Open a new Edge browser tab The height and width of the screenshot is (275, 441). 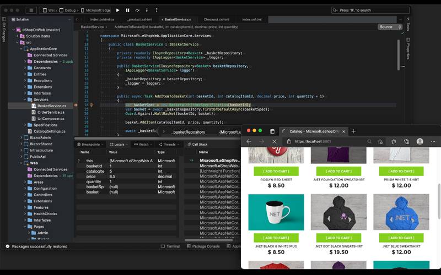[353, 131]
